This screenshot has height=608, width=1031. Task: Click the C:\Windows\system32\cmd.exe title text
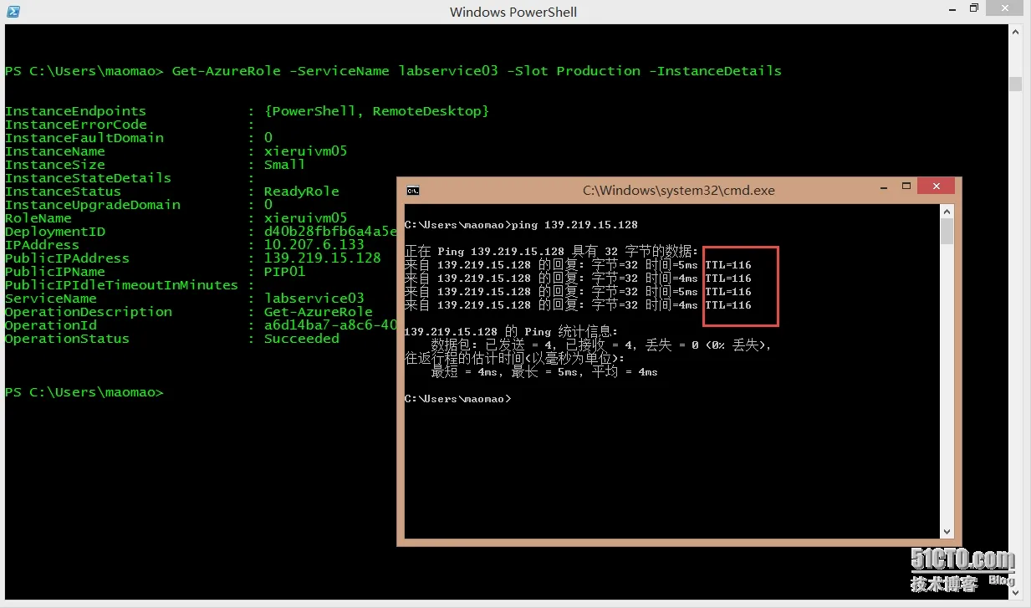(679, 191)
